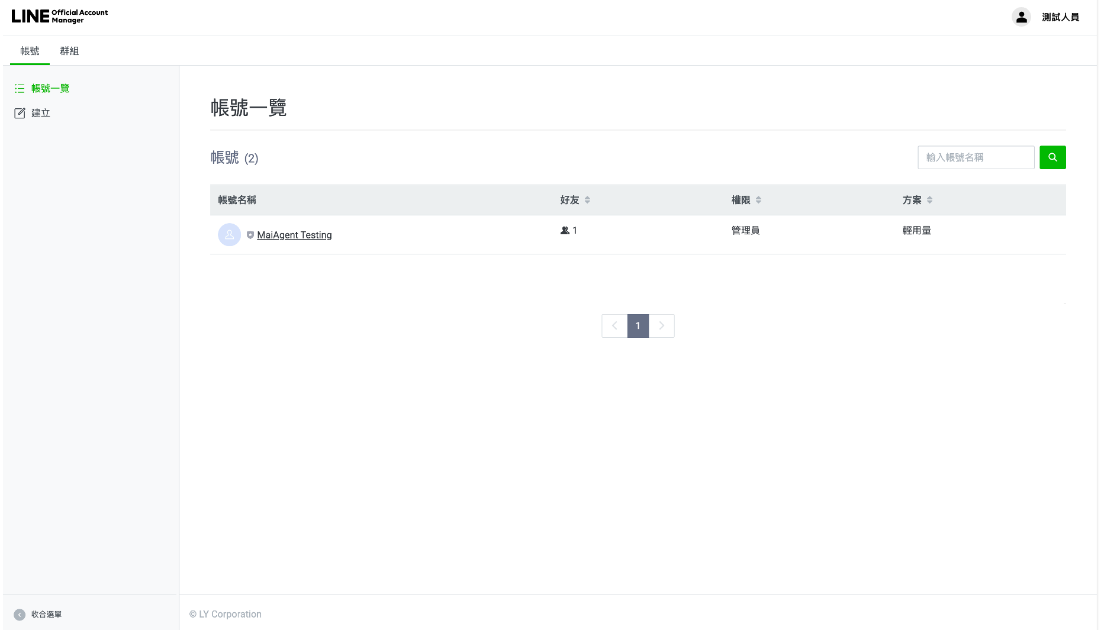Open 建立 in the sidebar
This screenshot has width=1104, height=630.
pyautogui.click(x=41, y=113)
